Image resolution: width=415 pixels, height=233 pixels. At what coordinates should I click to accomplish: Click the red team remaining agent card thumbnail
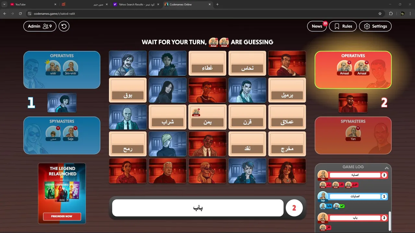point(353,103)
